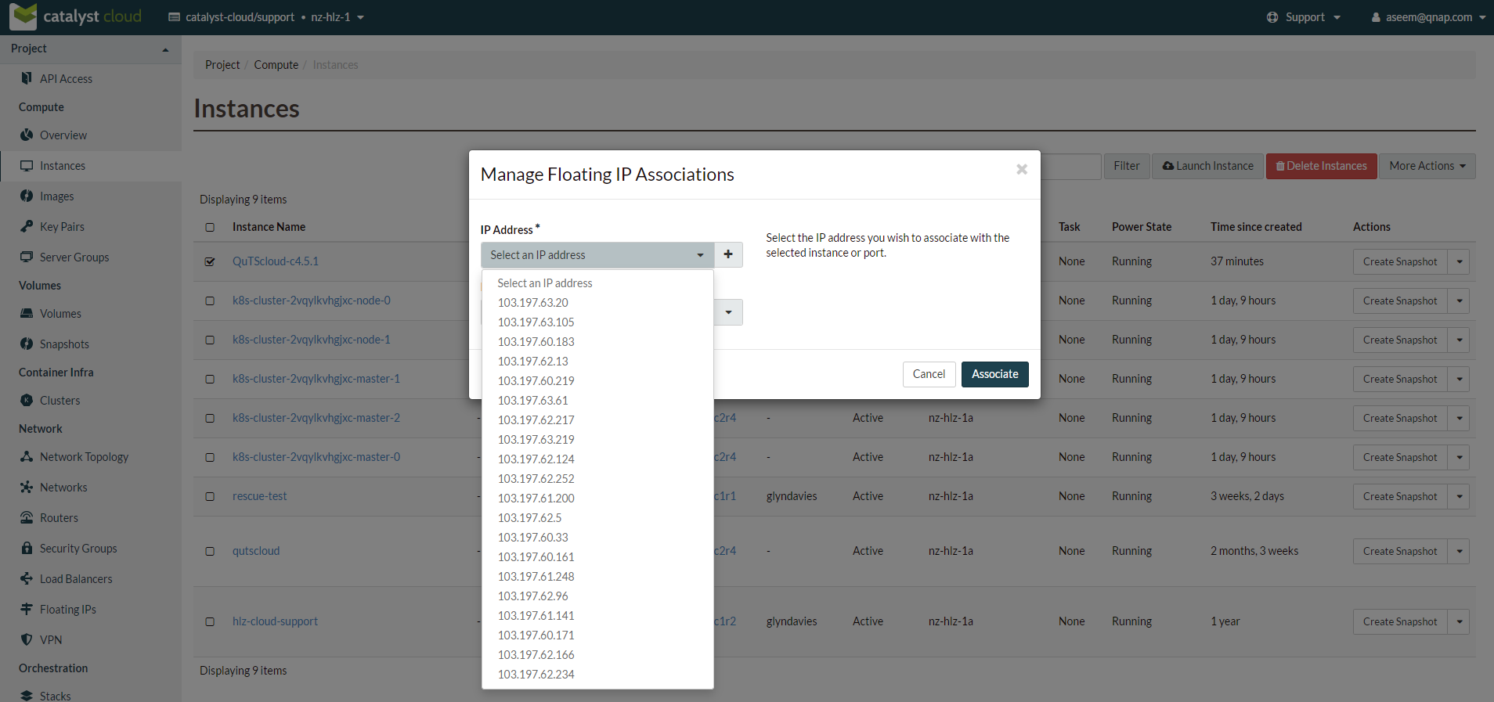The image size is (1494, 702).
Task: Toggle the select-all Instance Name checkbox
Action: click(x=210, y=227)
